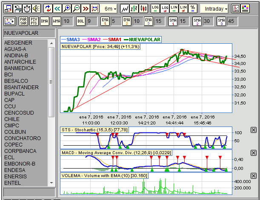
Task: Toggle LOG scale with red not-equal sign
Action: (x=165, y=8)
